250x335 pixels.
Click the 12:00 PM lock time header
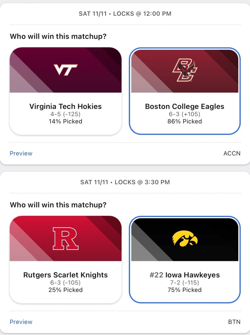(x=125, y=14)
